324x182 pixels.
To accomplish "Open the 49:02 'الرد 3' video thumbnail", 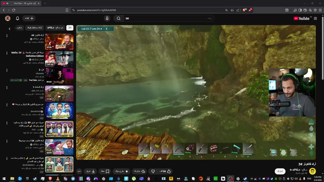I will tap(59, 76).
